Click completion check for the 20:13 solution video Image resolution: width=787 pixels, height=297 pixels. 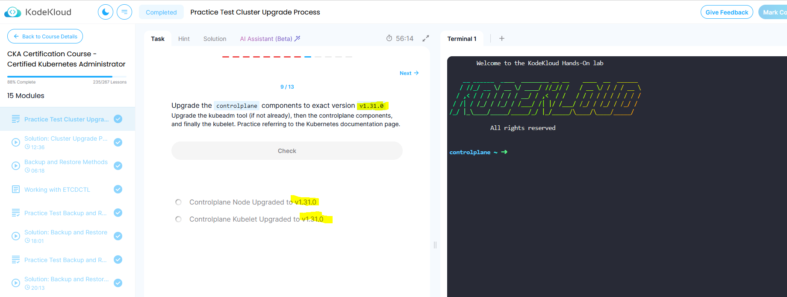click(118, 283)
